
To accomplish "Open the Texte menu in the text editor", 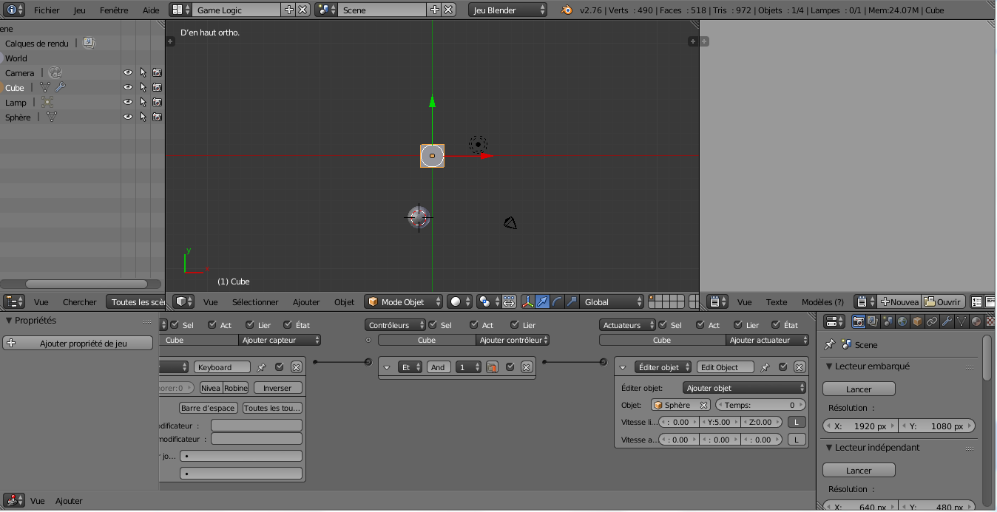I will point(777,301).
